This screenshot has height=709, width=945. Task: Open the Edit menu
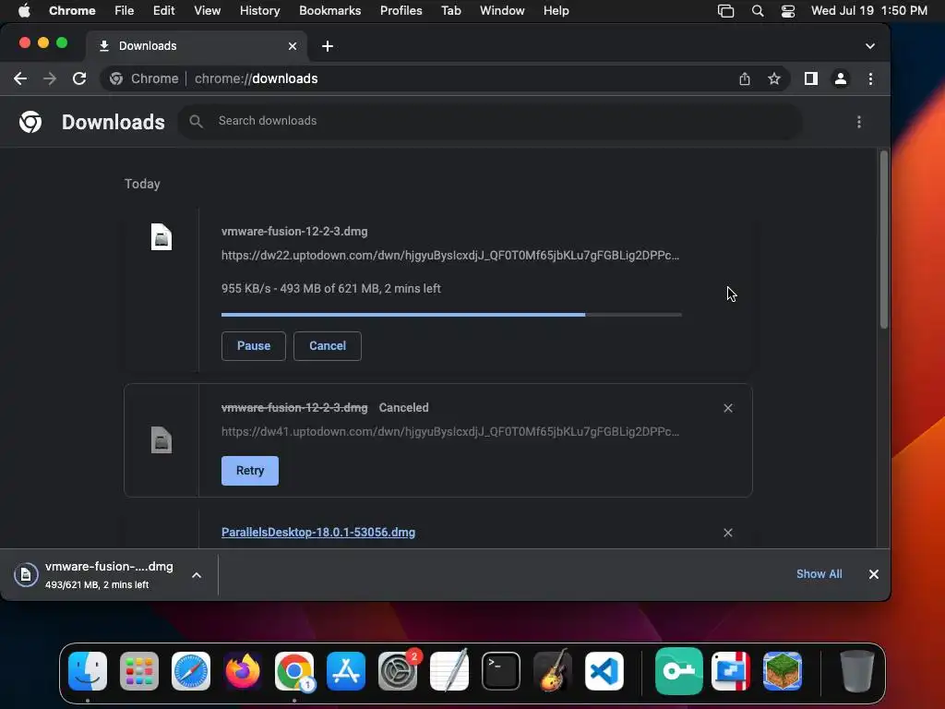pyautogui.click(x=163, y=10)
